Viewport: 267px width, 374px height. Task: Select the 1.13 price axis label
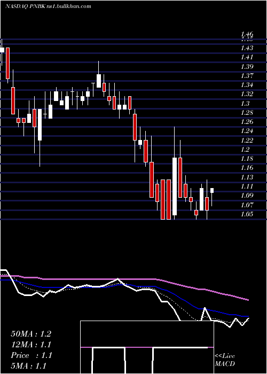pyautogui.click(x=247, y=177)
